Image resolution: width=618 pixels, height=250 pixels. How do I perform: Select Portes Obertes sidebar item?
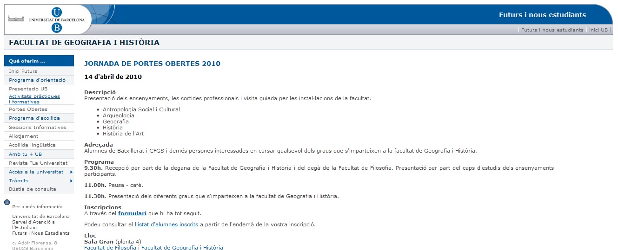tap(28, 109)
